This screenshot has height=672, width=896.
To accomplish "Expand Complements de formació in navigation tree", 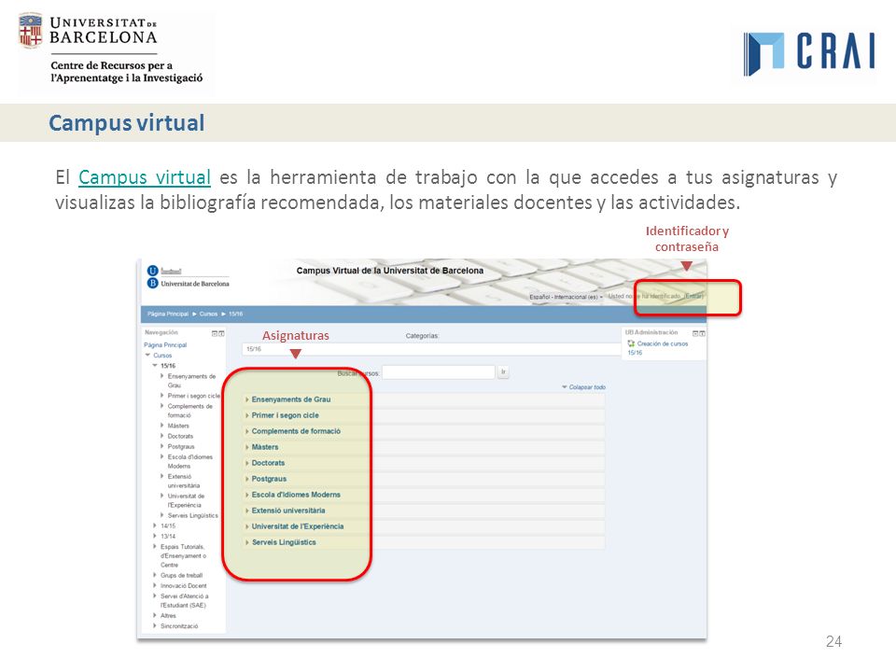I will coord(162,406).
